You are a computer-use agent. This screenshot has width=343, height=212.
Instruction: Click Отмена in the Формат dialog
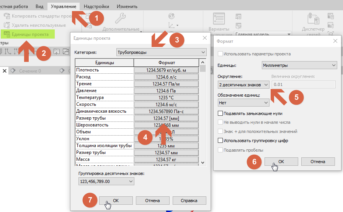coord(318,162)
